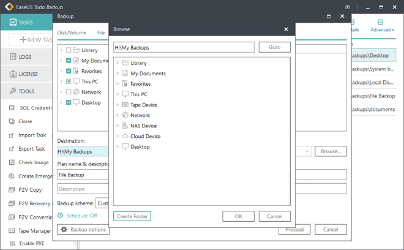The height and width of the screenshot is (250, 404).
Task: Expand Library in the Browse tree
Action: [118, 63]
